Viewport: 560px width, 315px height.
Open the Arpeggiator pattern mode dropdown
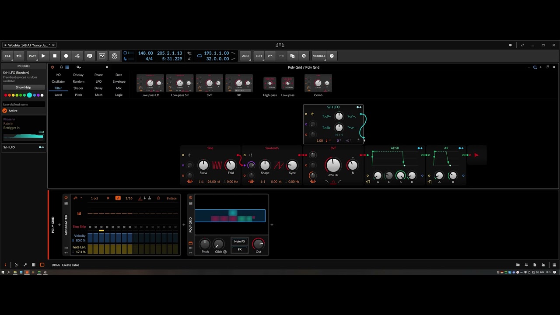[77, 198]
